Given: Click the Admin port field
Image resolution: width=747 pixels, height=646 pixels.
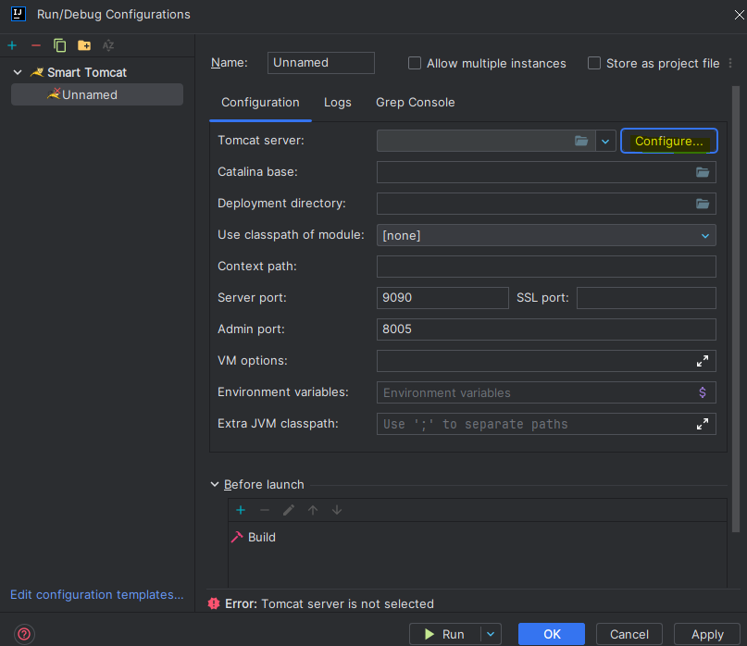Looking at the screenshot, I should [x=546, y=329].
